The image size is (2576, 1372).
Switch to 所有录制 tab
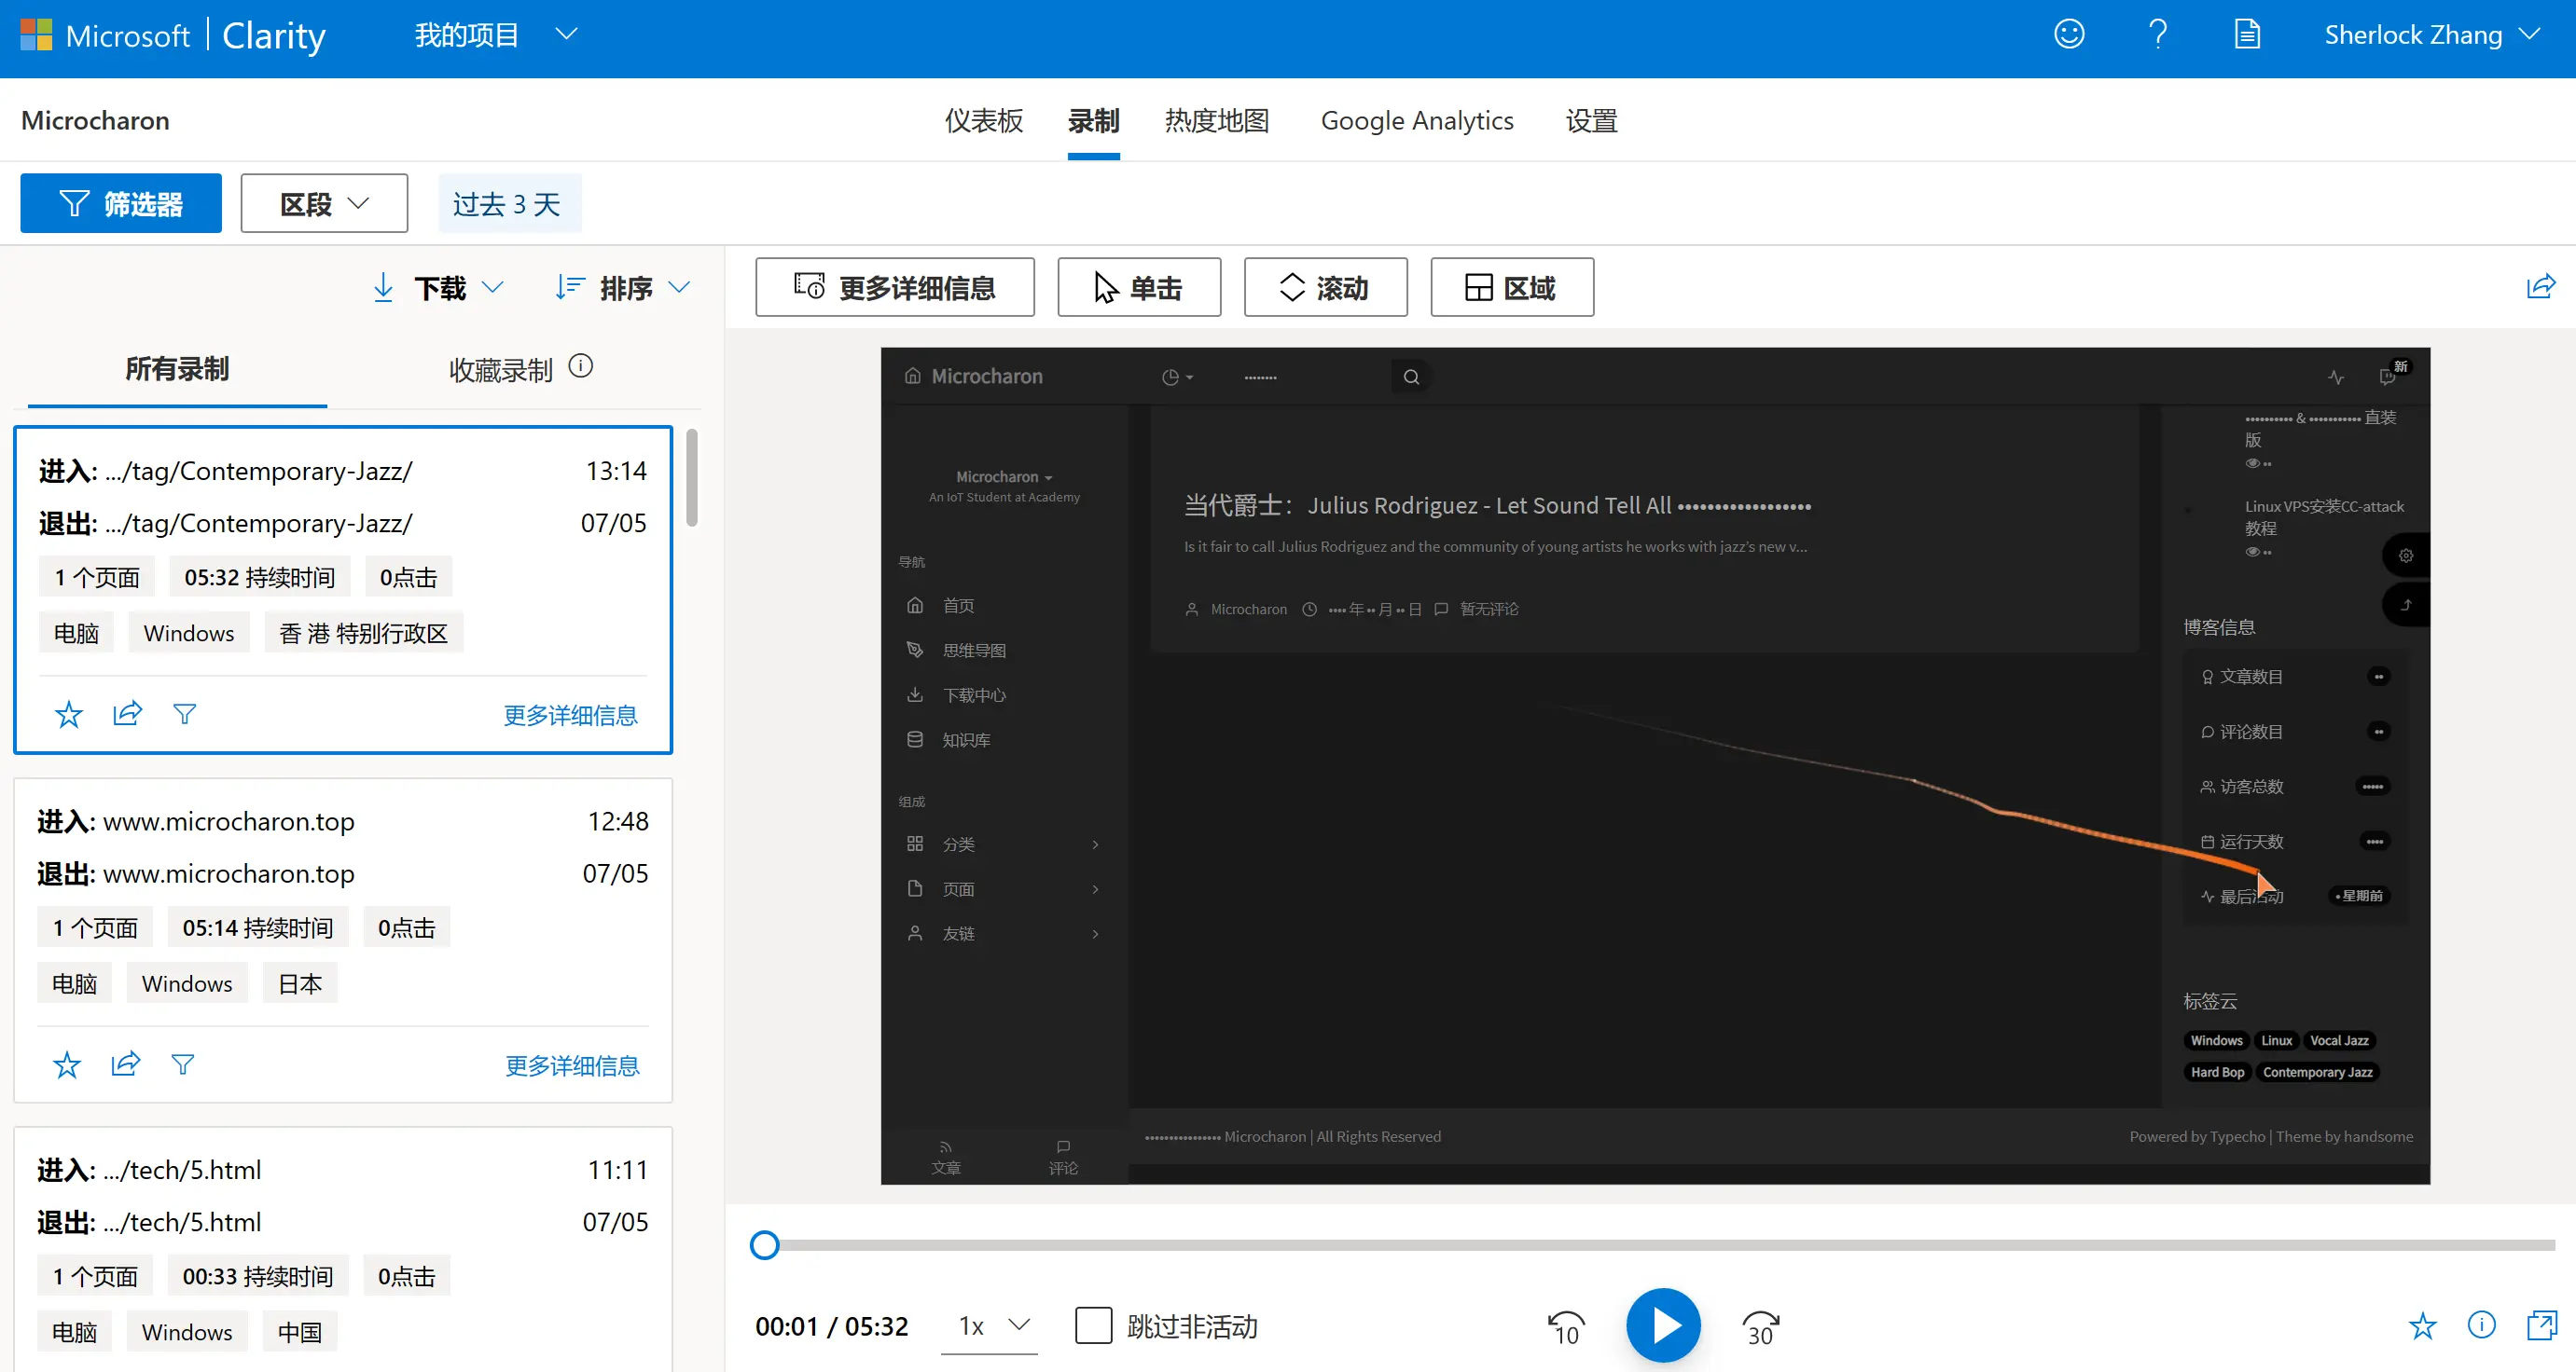pos(177,369)
